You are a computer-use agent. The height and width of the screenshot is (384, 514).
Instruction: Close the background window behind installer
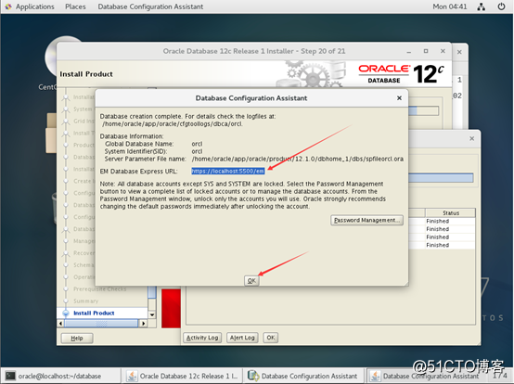[x=459, y=52]
